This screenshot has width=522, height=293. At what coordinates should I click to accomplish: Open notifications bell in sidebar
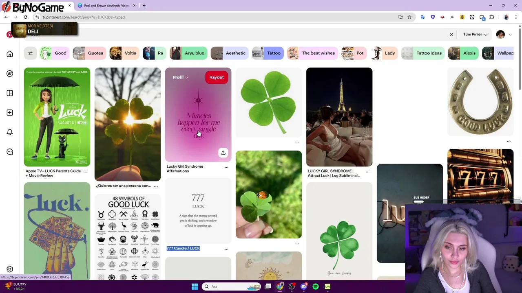[x=10, y=132]
